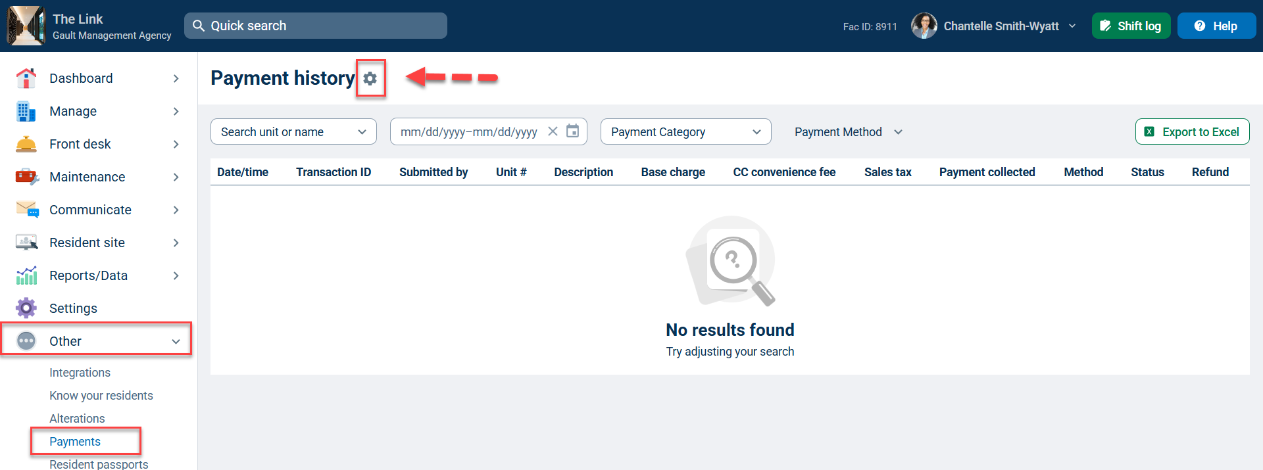Select Manage in sidebar

pos(73,111)
